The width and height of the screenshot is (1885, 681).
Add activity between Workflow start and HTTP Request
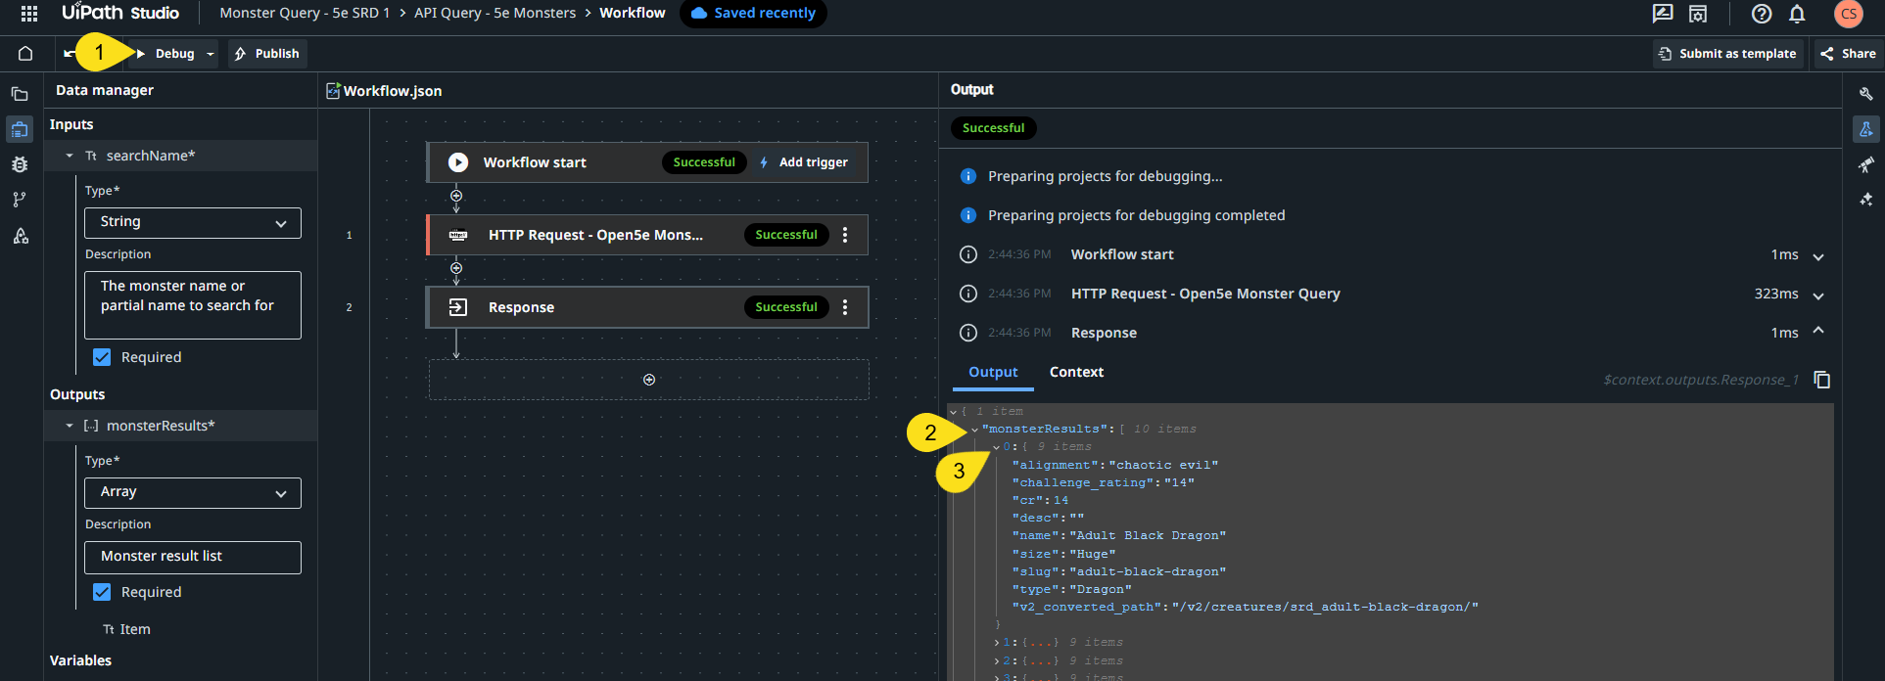[x=456, y=196]
